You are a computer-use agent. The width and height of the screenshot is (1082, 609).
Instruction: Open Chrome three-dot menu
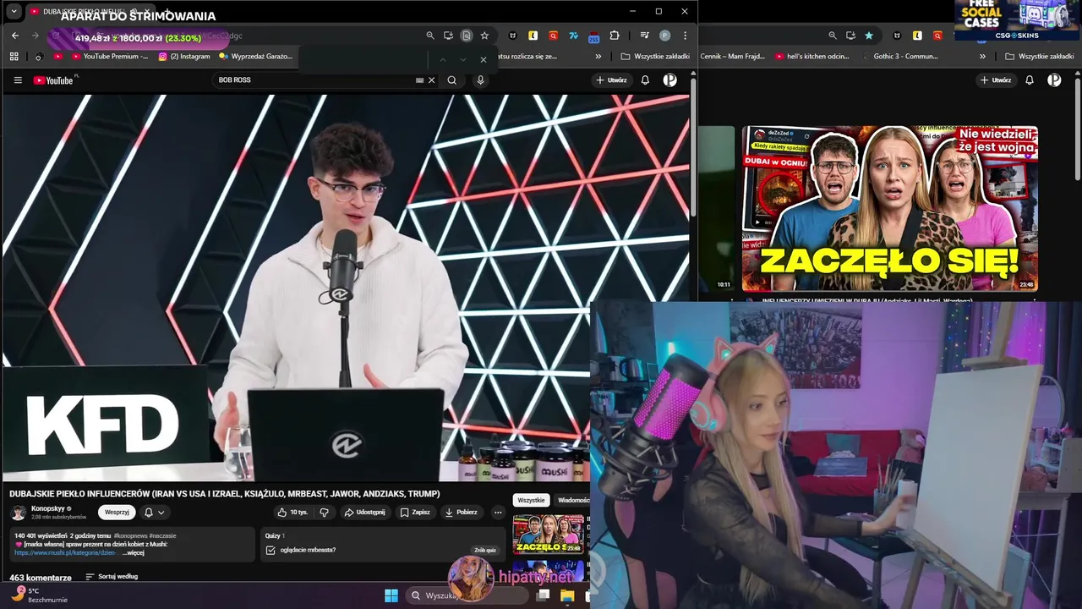685,36
